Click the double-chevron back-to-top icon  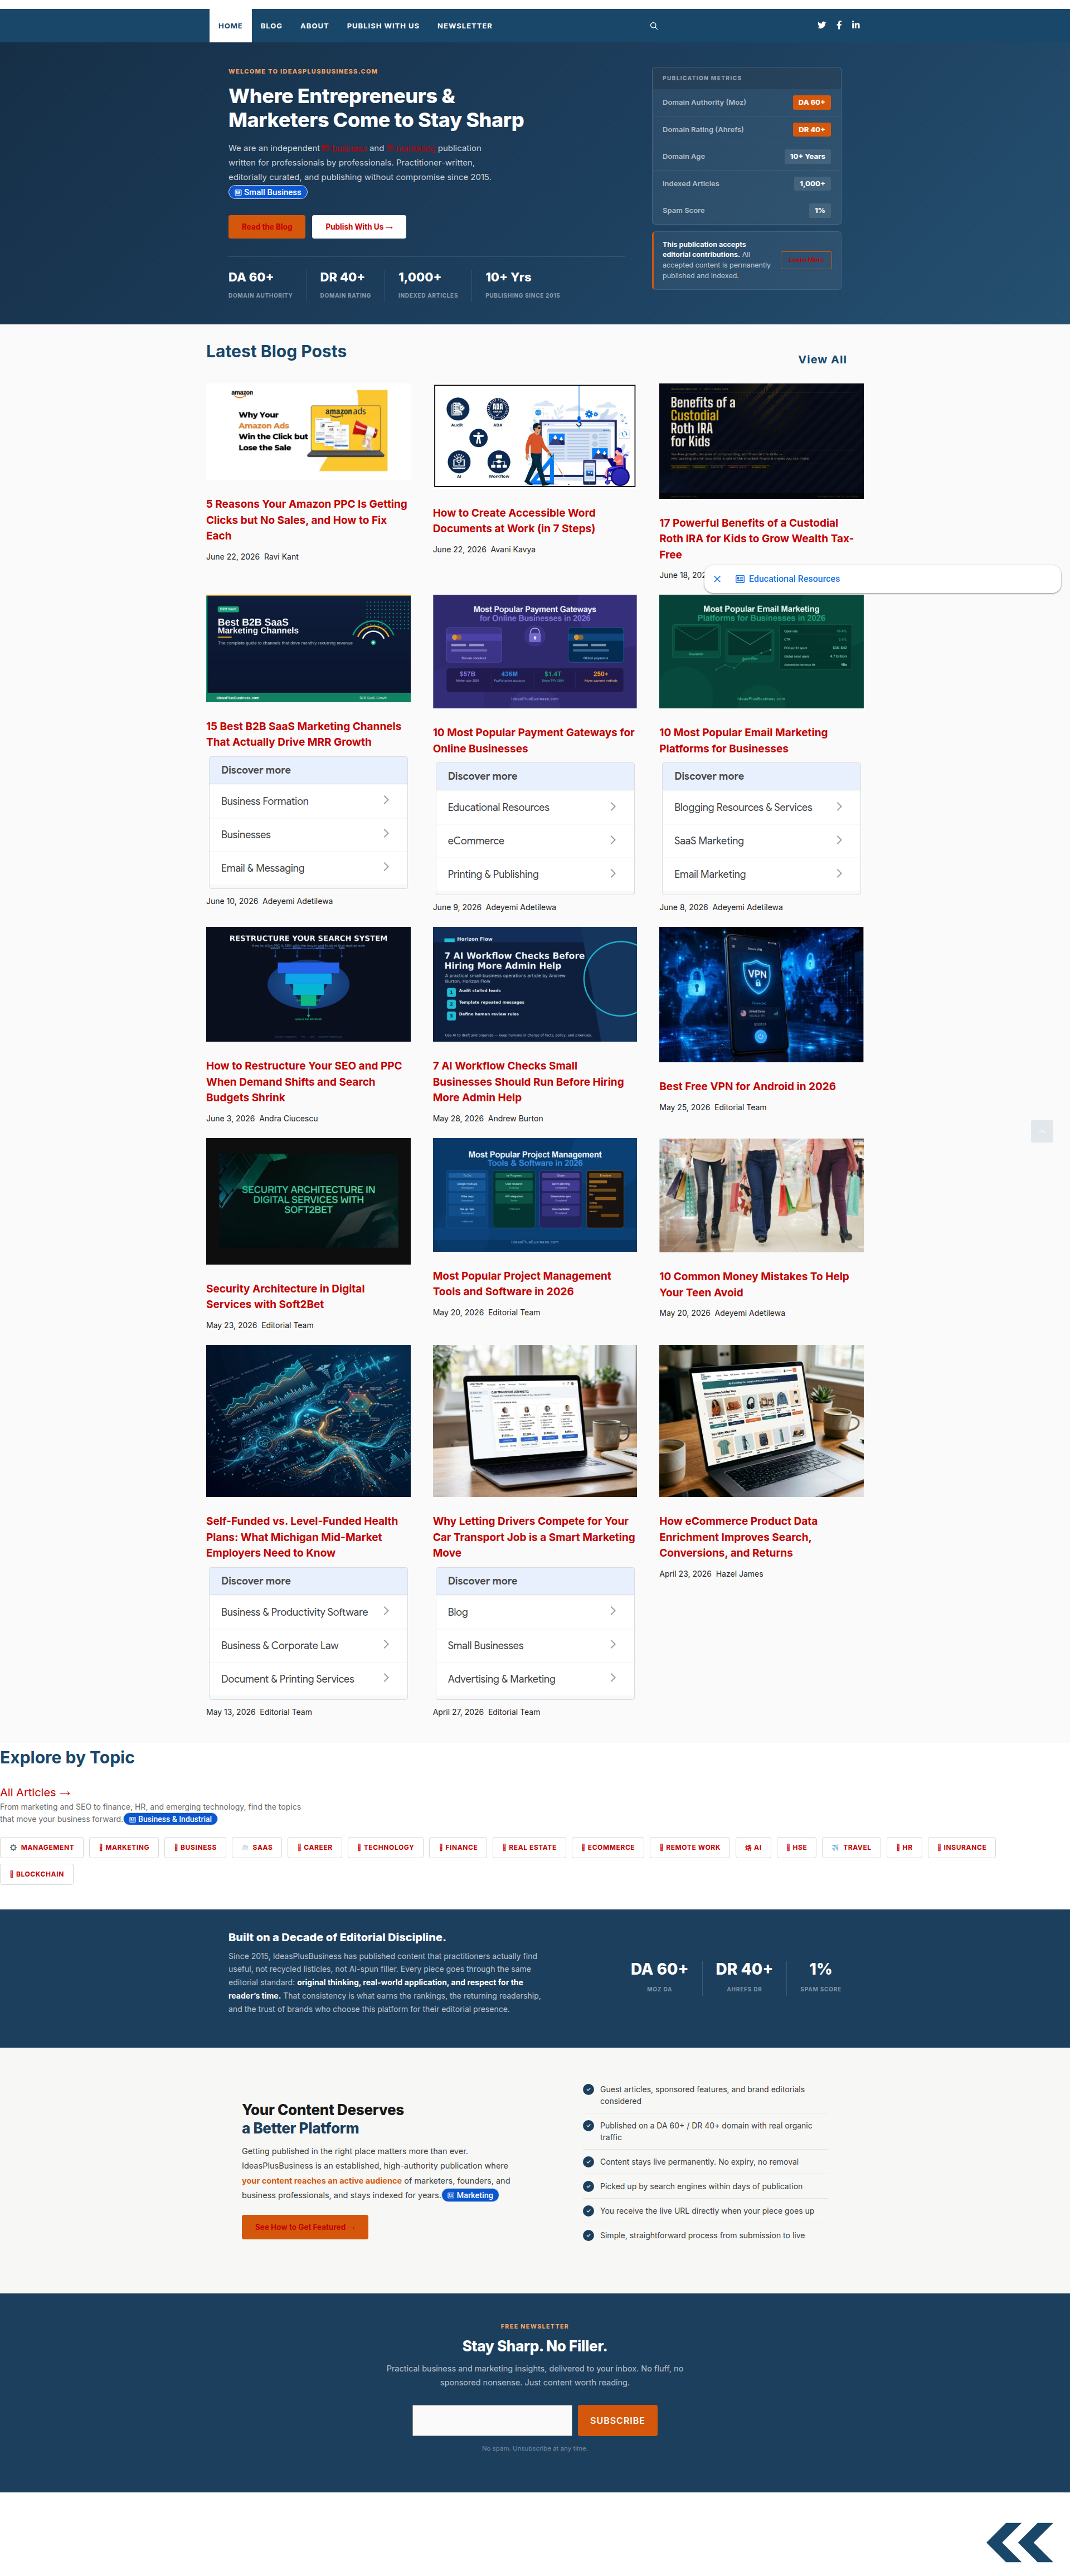pyautogui.click(x=1019, y=2541)
